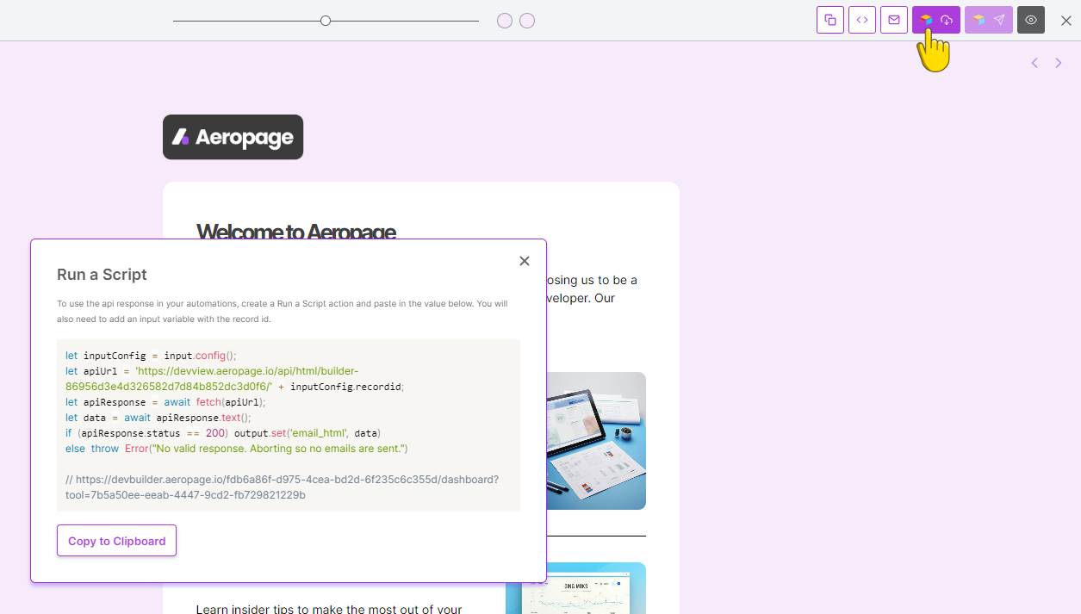Image resolution: width=1081 pixels, height=614 pixels.
Task: Click the devbuilder.aeropage.io comment URL
Action: click(282, 487)
